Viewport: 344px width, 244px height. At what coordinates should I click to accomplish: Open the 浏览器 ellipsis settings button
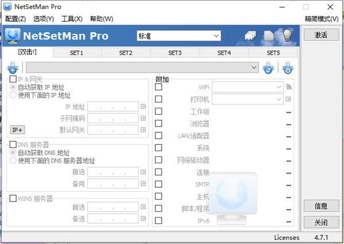click(x=289, y=124)
